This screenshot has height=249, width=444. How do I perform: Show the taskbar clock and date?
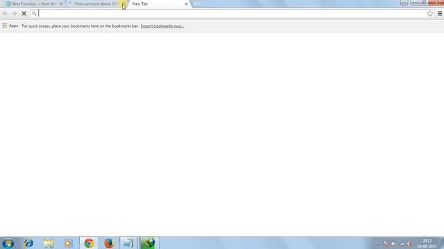point(427,243)
